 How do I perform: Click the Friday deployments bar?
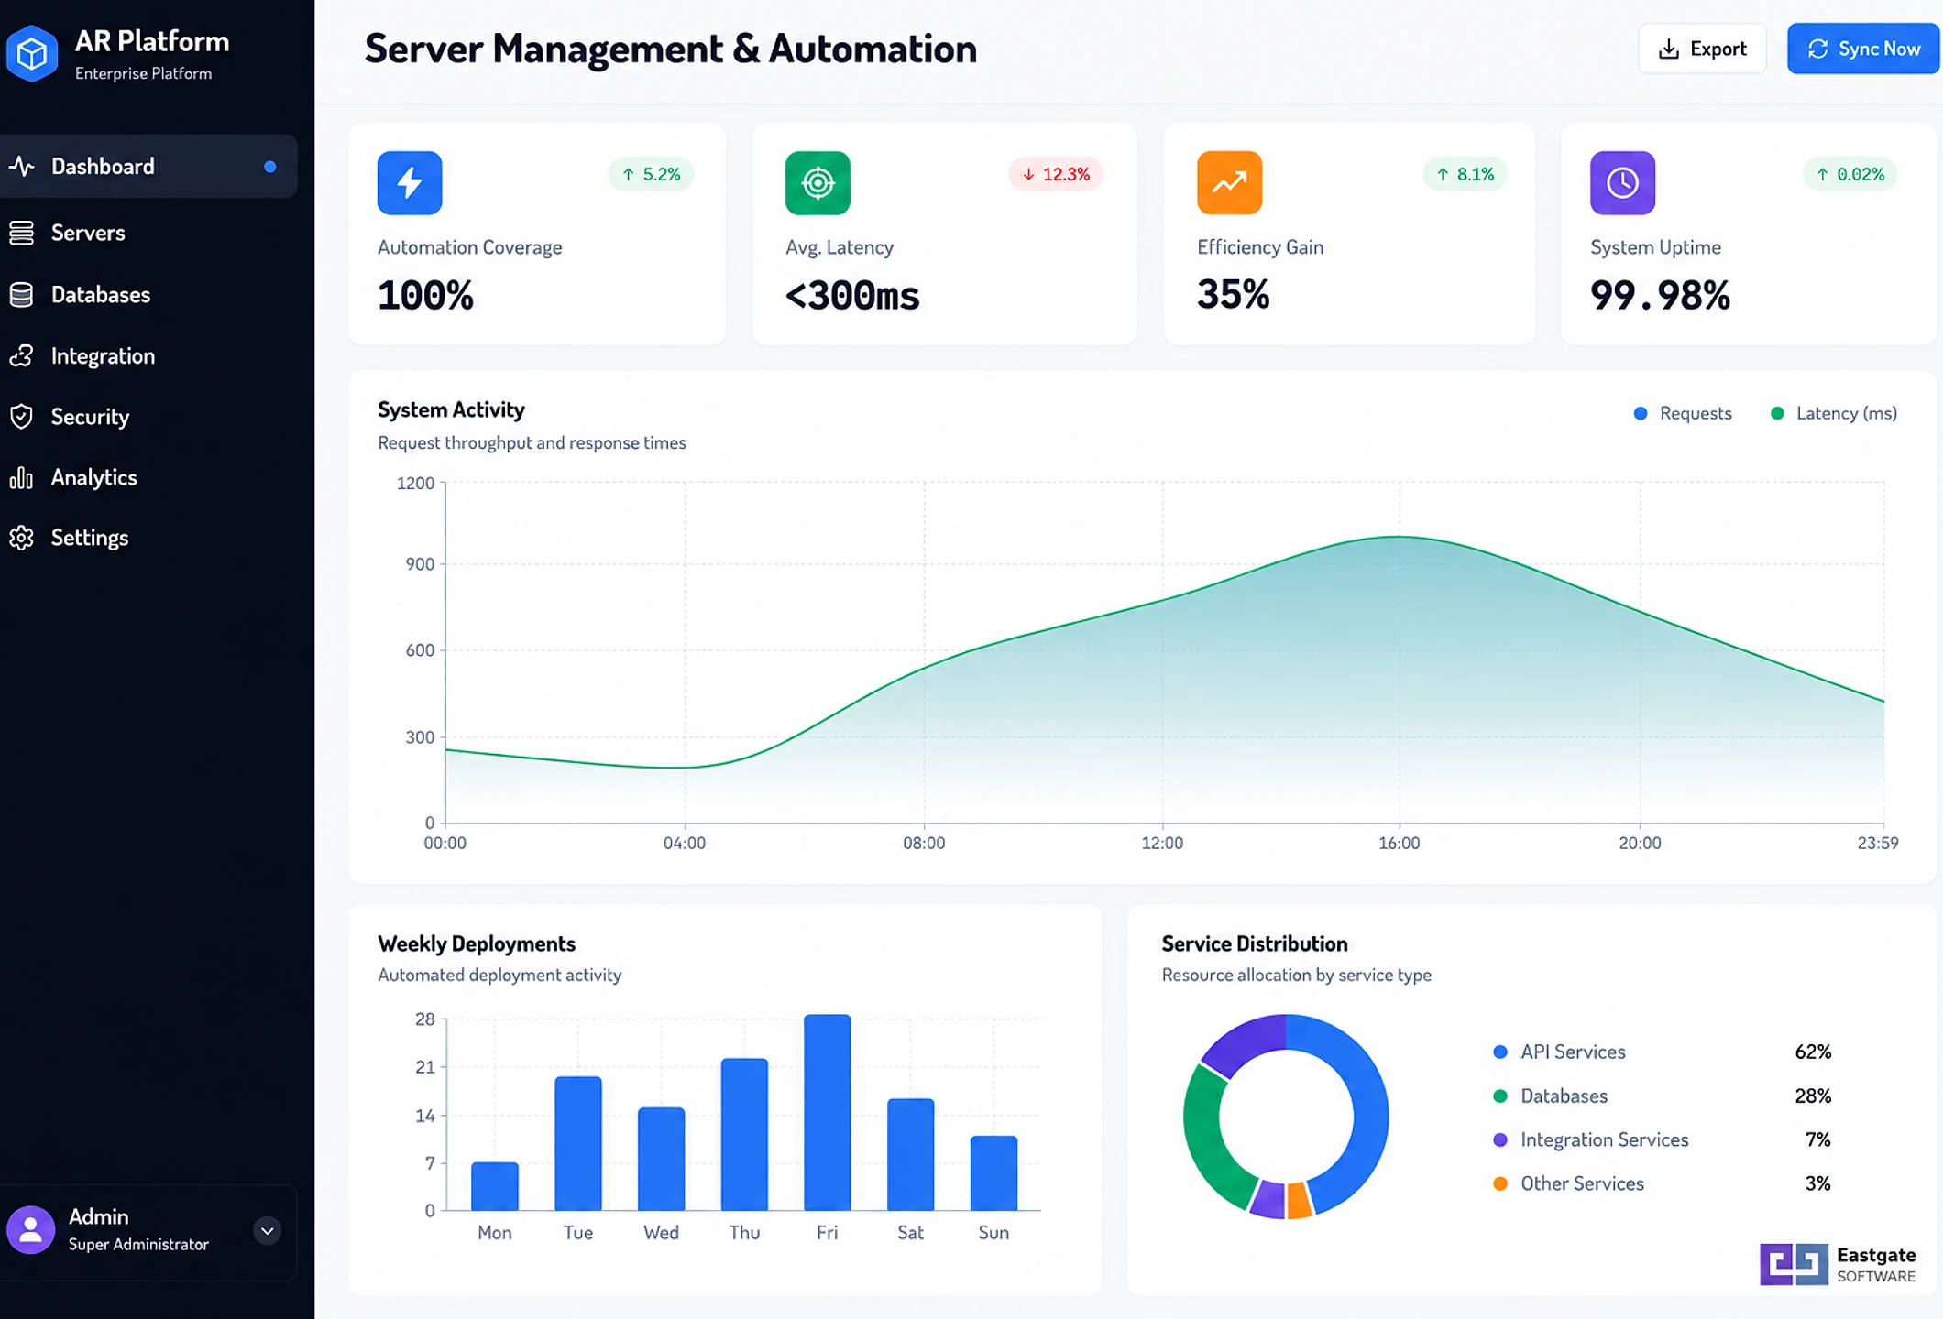tap(827, 1113)
